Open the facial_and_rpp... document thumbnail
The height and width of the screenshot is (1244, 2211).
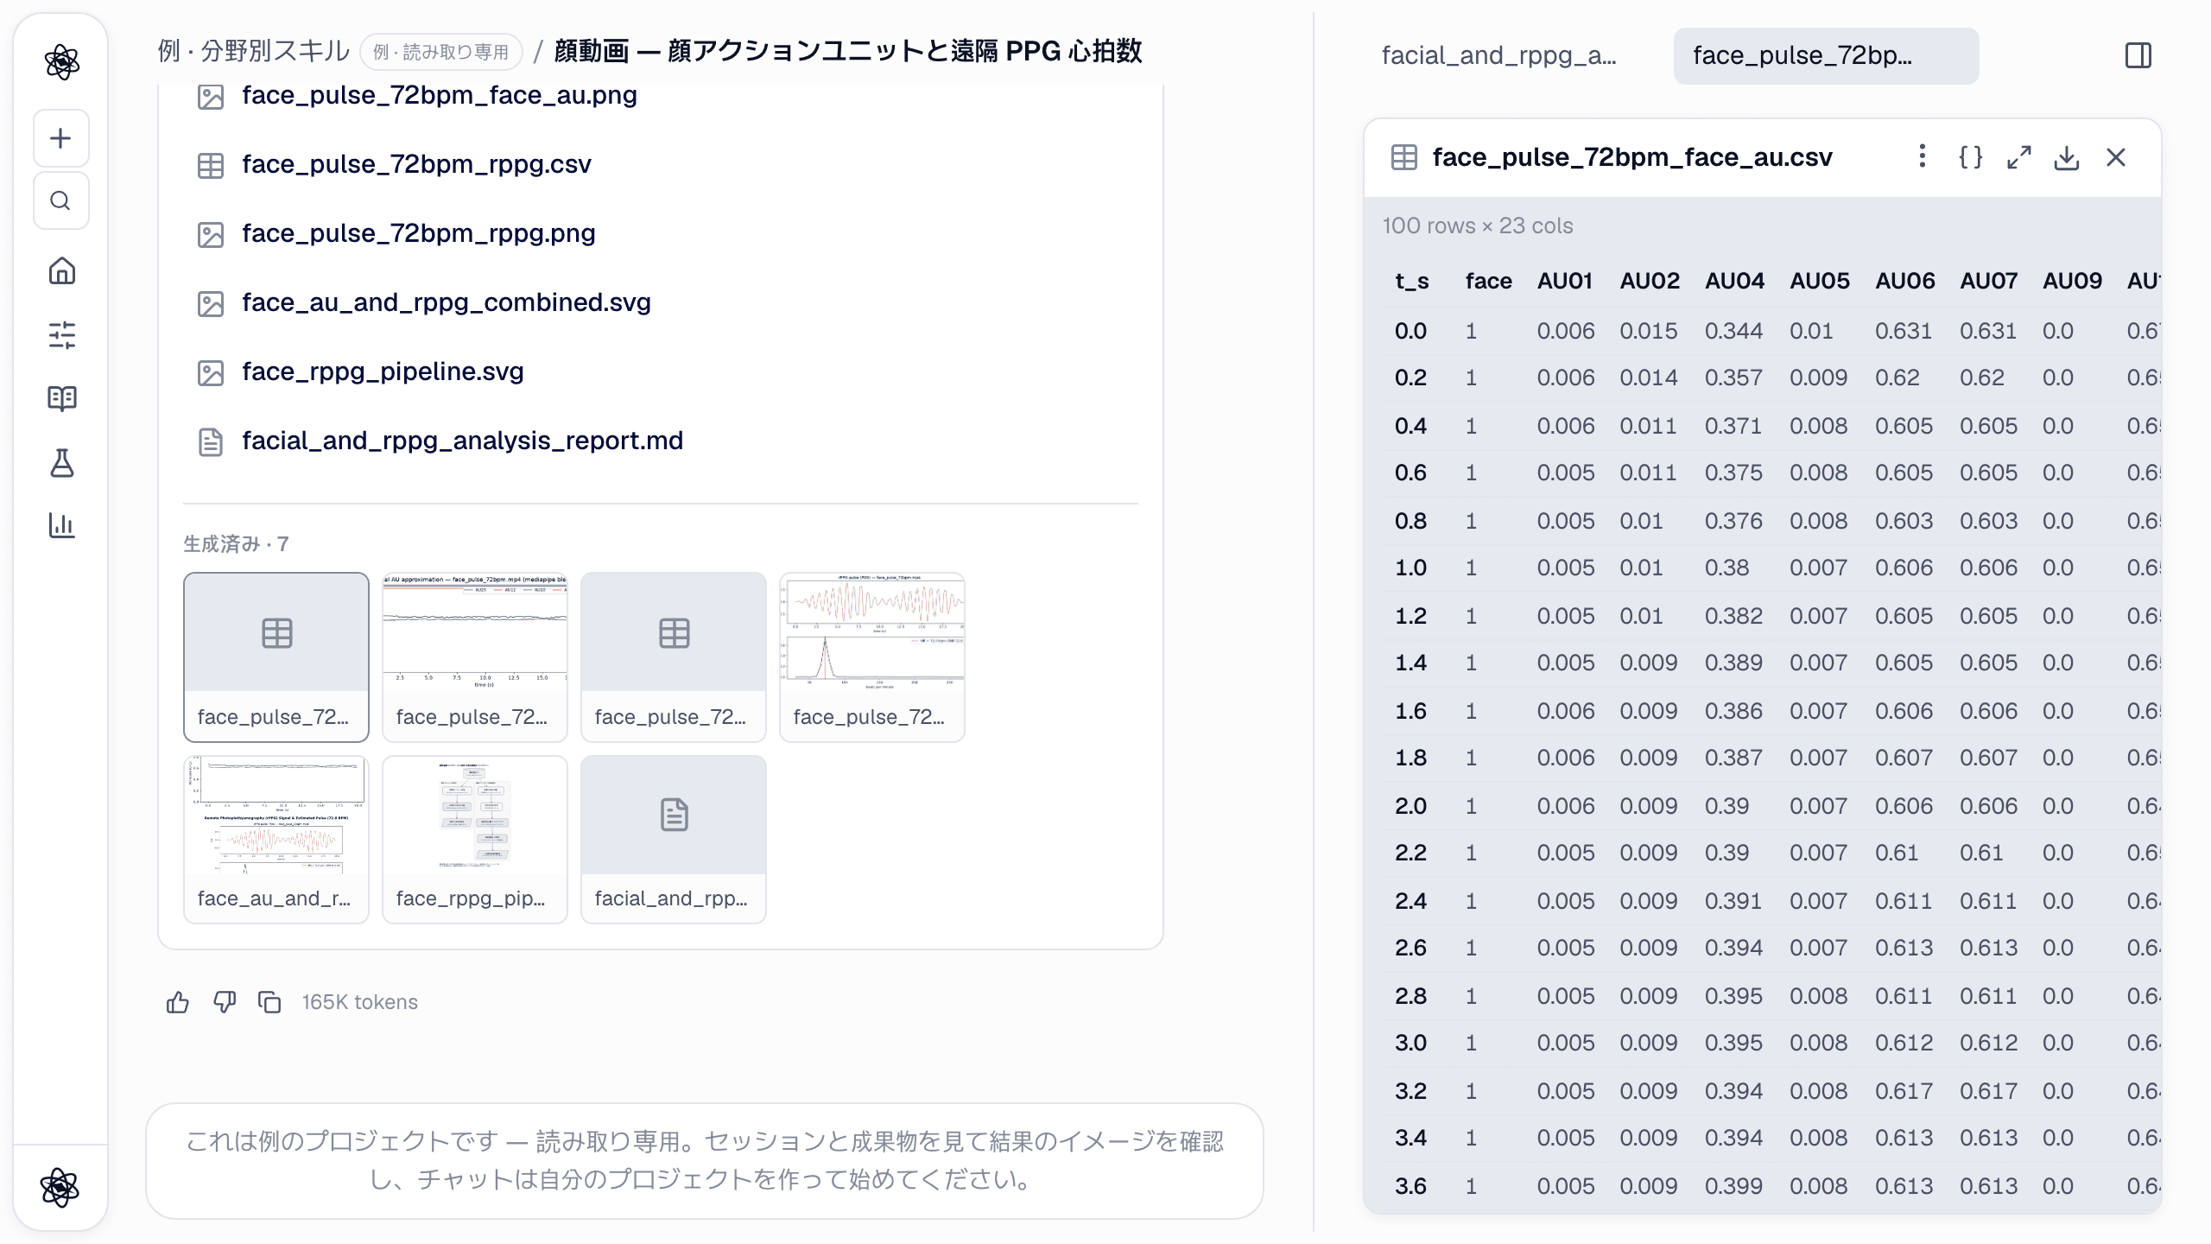[x=674, y=840]
